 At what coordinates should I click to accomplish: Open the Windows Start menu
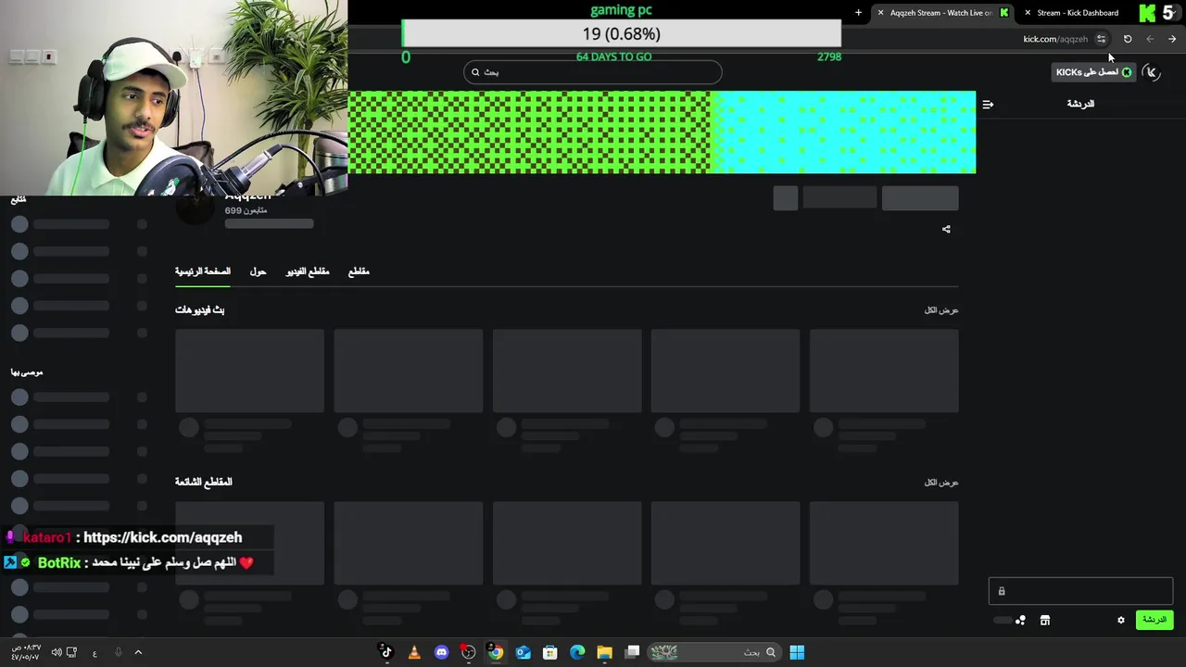[x=797, y=652]
